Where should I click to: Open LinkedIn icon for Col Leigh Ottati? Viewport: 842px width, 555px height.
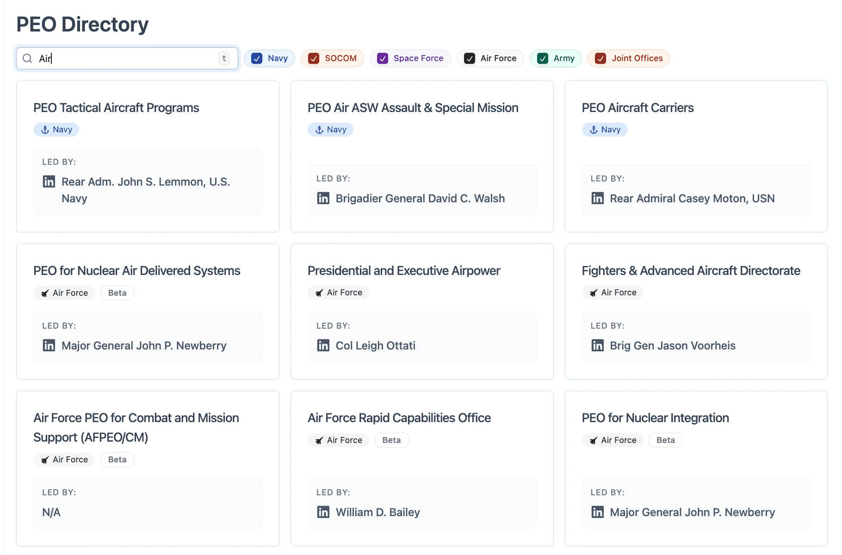(x=323, y=345)
